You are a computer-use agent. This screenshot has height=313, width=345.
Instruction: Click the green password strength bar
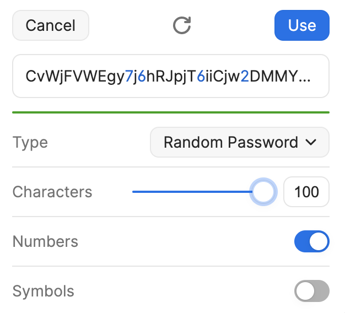coord(171,112)
